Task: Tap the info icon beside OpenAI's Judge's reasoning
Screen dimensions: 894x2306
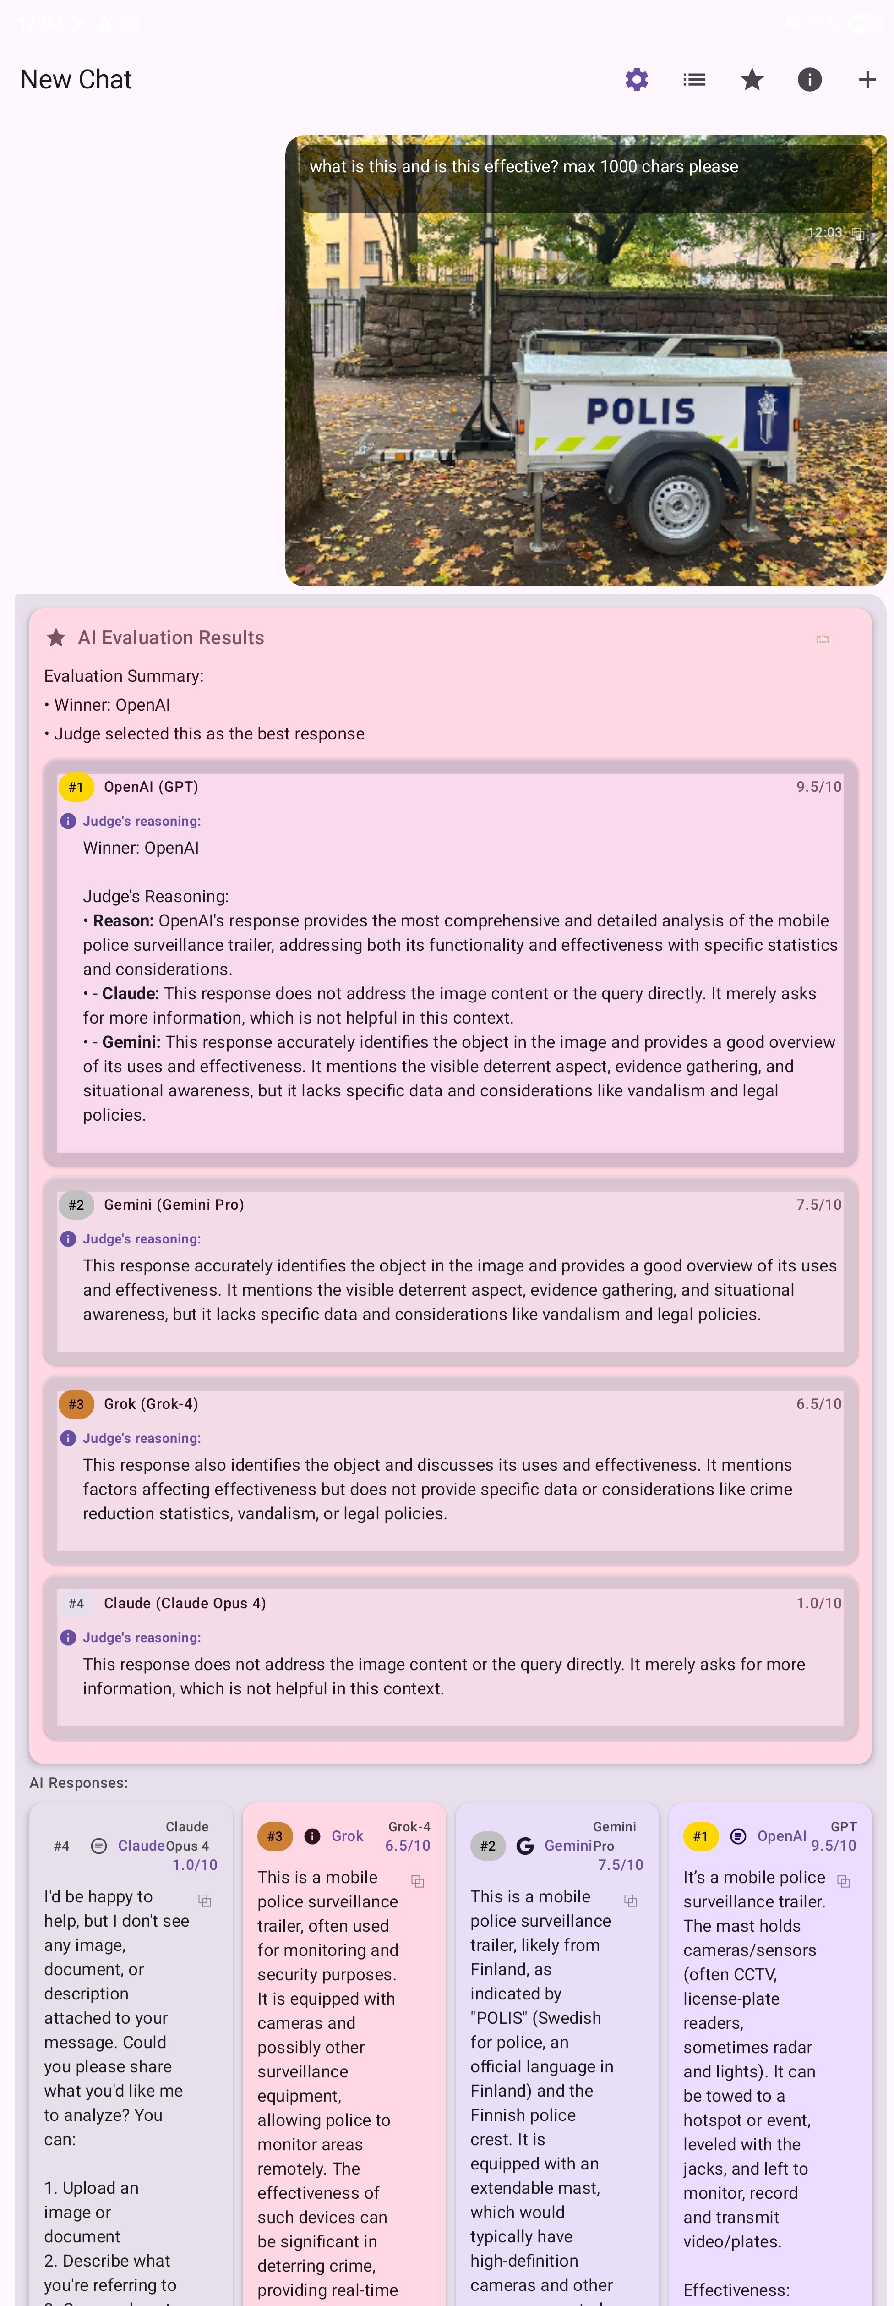Action: point(68,821)
